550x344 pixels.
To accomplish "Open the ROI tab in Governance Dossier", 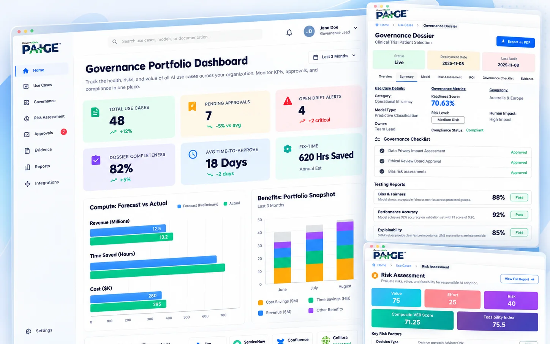I will (472, 78).
